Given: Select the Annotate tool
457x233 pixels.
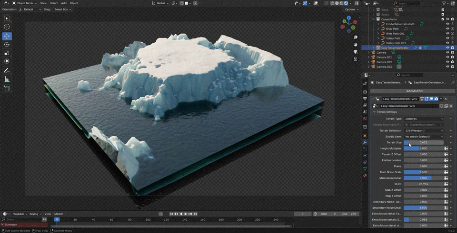Looking at the screenshot, I should pos(7,71).
